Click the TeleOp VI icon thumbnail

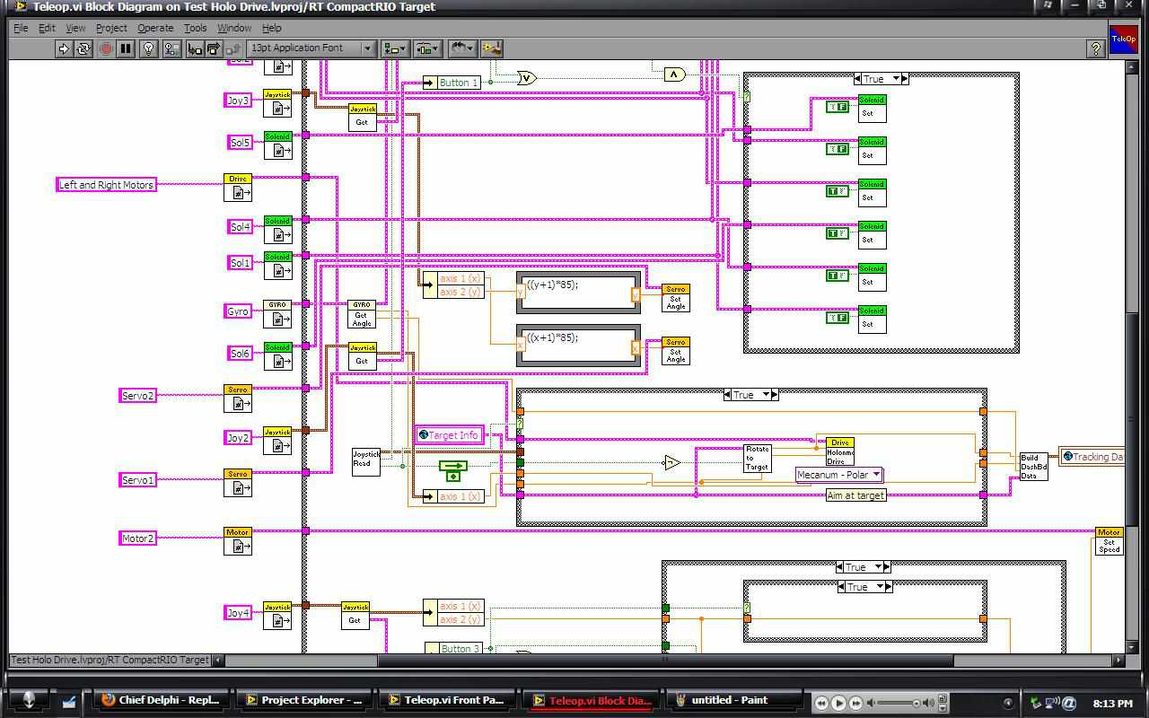pyautogui.click(x=1123, y=40)
